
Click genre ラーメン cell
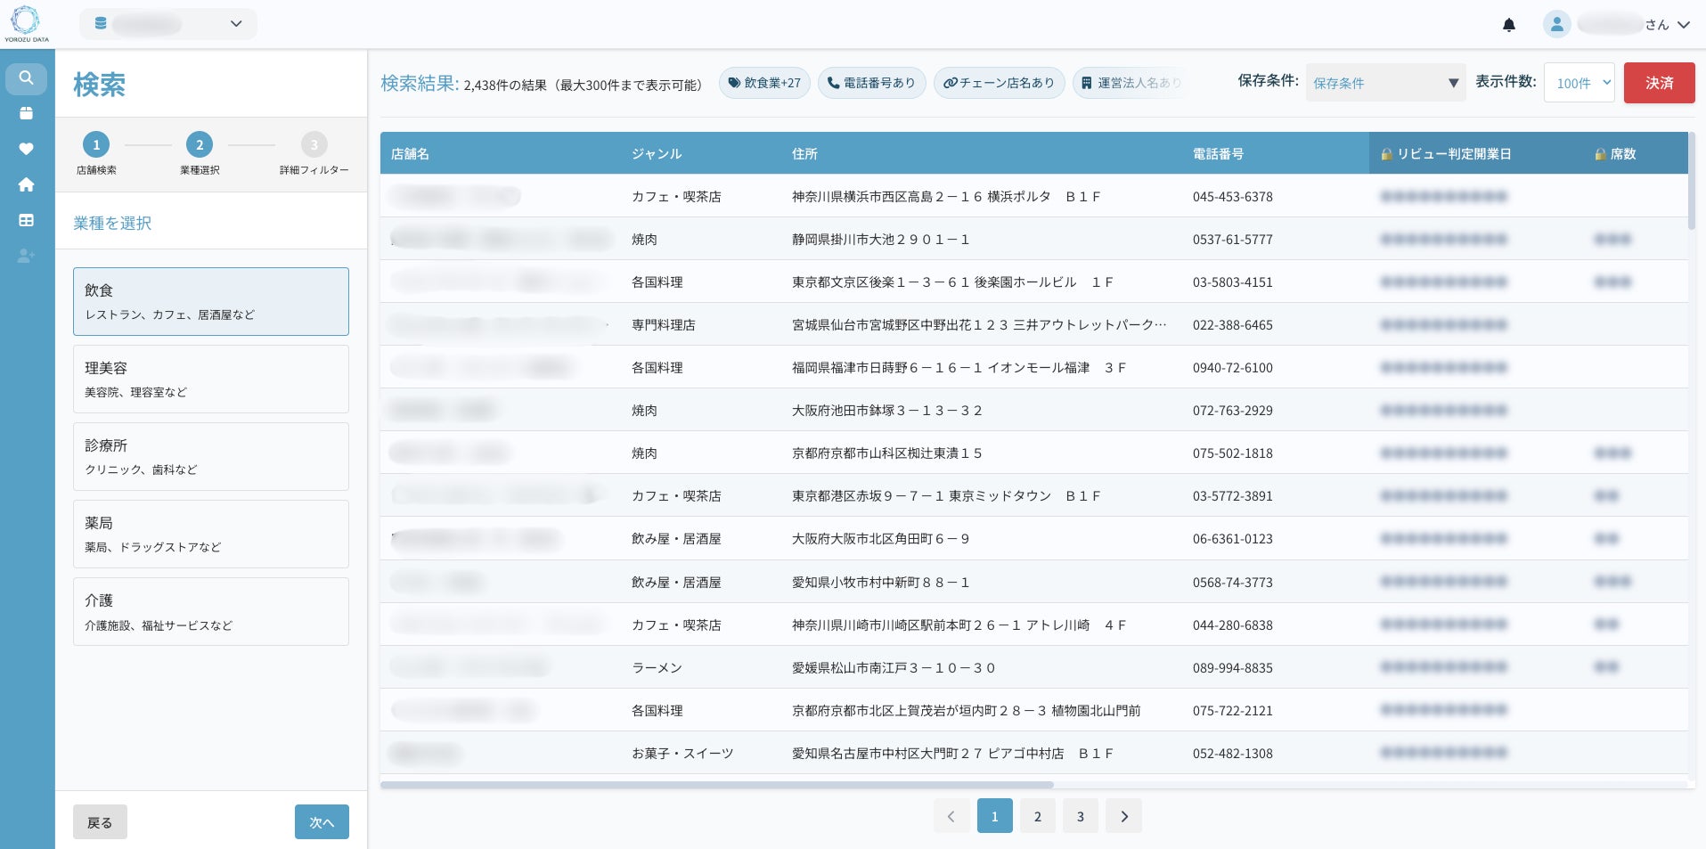click(657, 668)
